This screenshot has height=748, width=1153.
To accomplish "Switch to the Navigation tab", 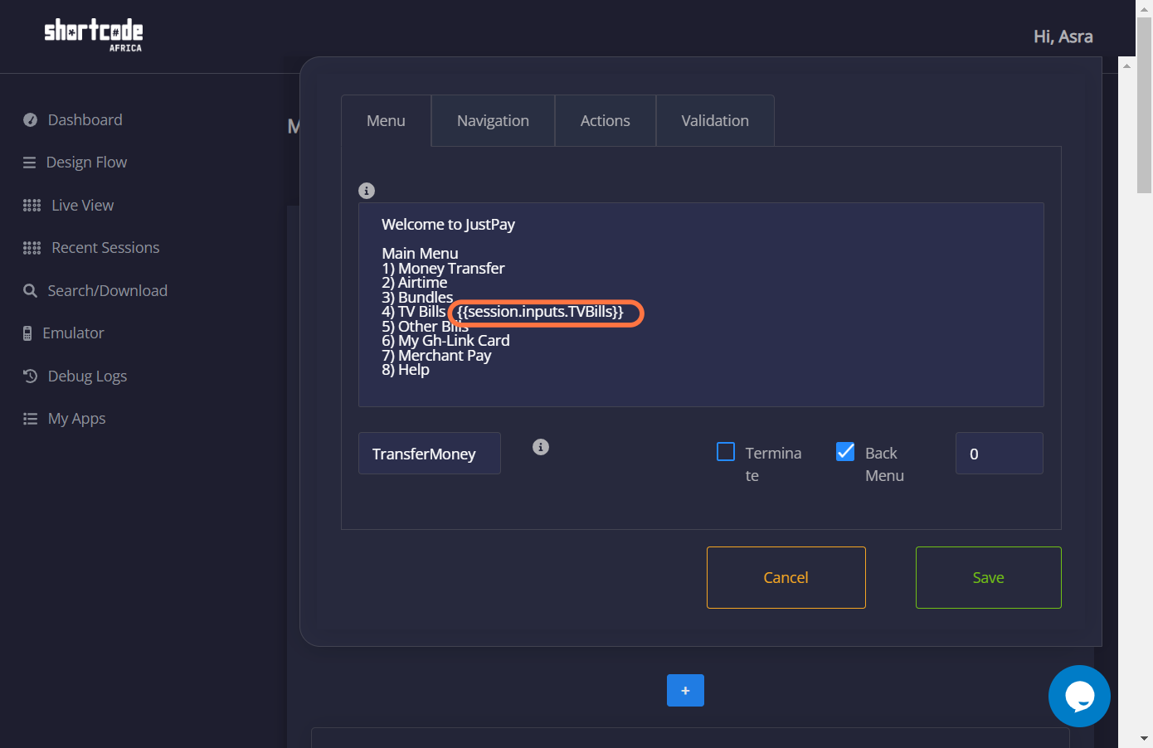I will coord(493,121).
